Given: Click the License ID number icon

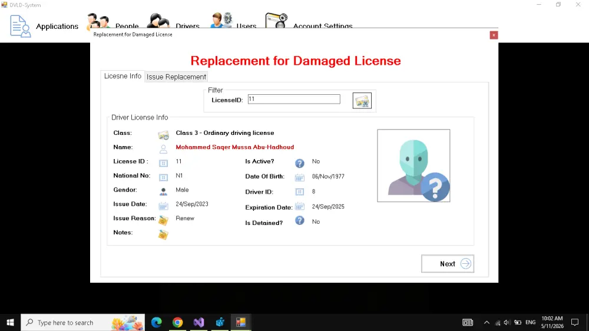Looking at the screenshot, I should click(163, 163).
